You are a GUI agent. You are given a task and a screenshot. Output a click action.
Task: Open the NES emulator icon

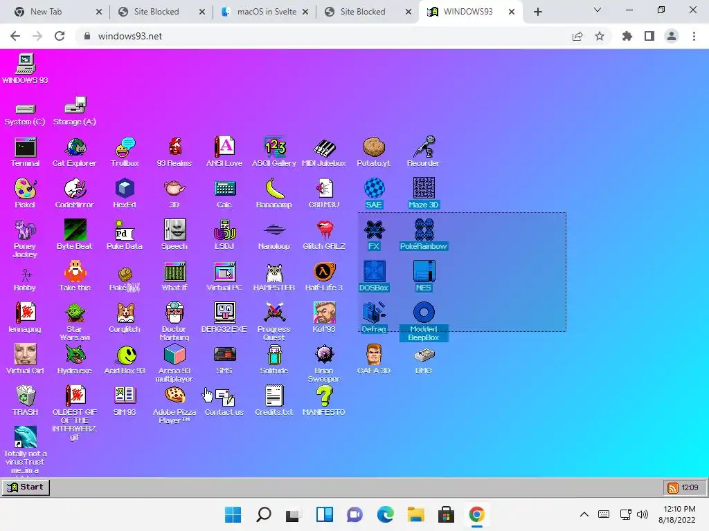424,277
